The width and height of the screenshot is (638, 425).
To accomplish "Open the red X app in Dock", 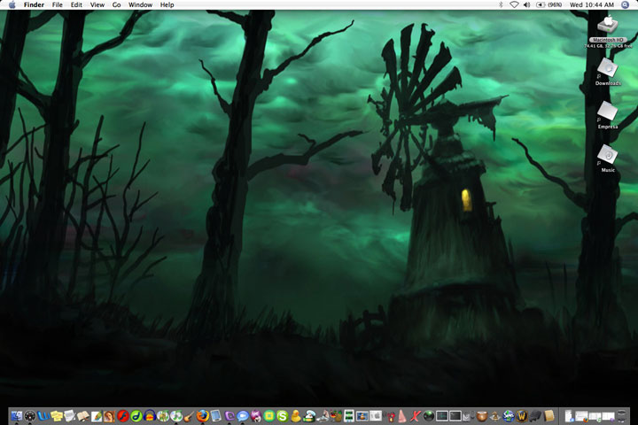I will point(416,416).
